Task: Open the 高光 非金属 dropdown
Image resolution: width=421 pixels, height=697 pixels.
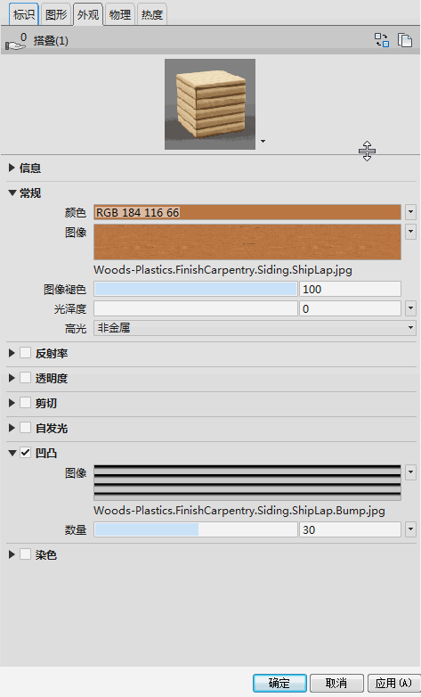Action: pyautogui.click(x=255, y=328)
